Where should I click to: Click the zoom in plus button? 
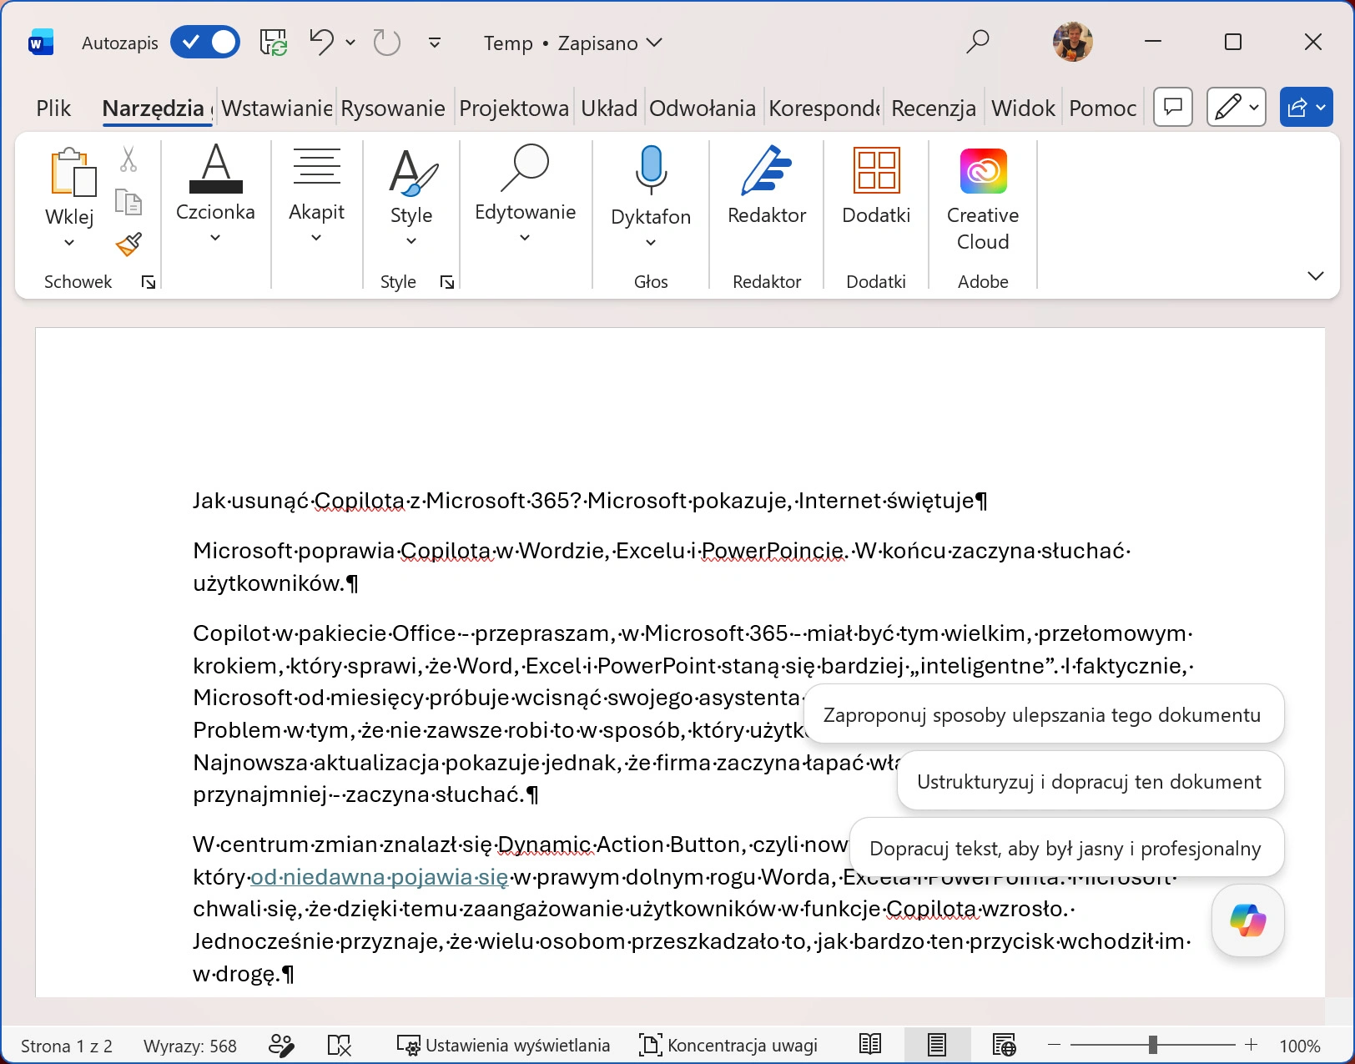pos(1251,1045)
